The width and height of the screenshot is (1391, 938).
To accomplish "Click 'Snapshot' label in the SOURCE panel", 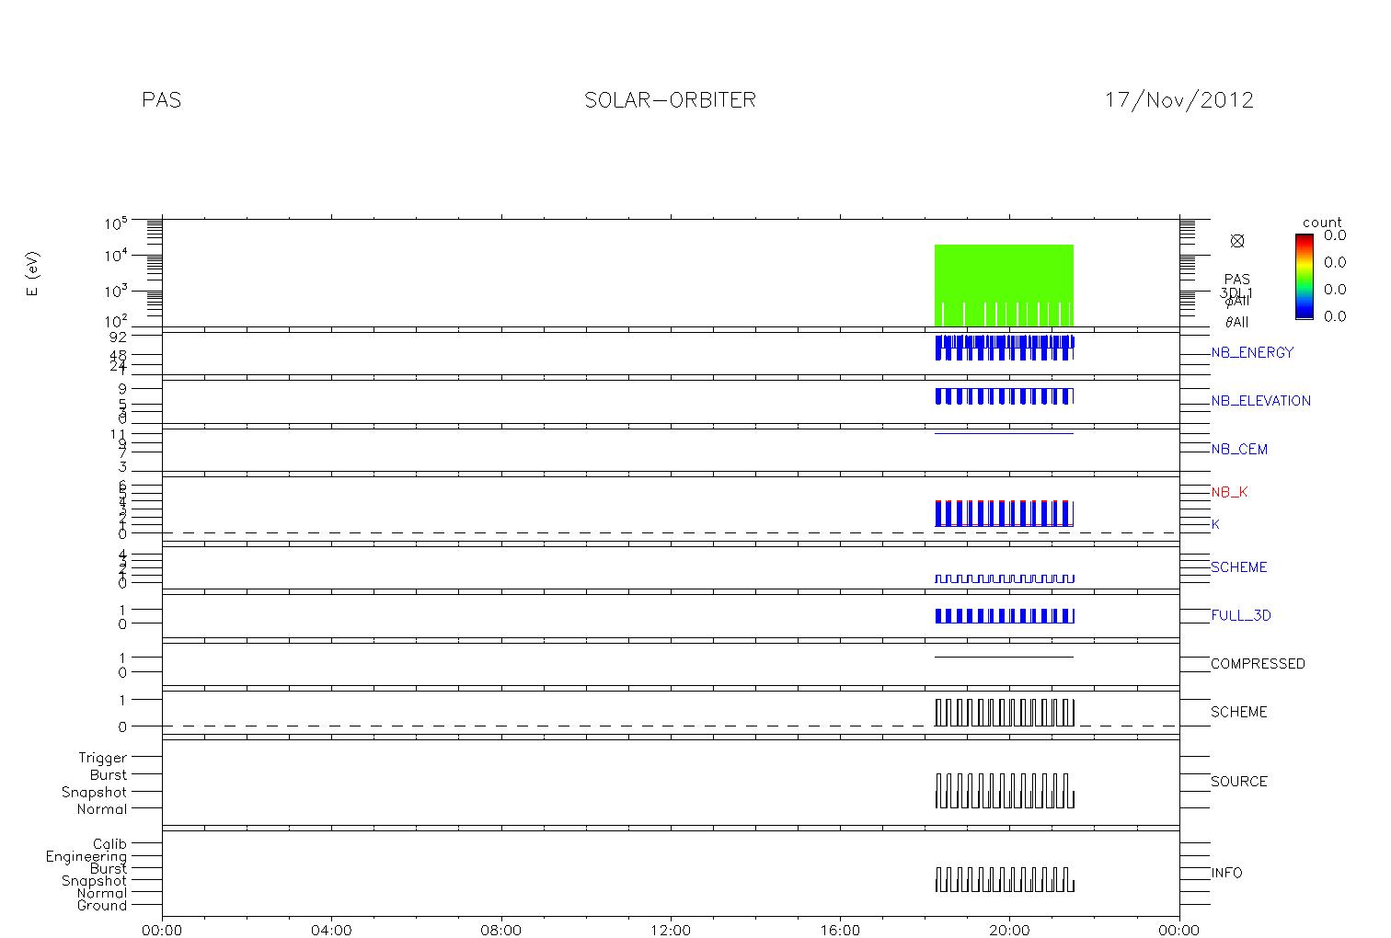I will tap(95, 792).
